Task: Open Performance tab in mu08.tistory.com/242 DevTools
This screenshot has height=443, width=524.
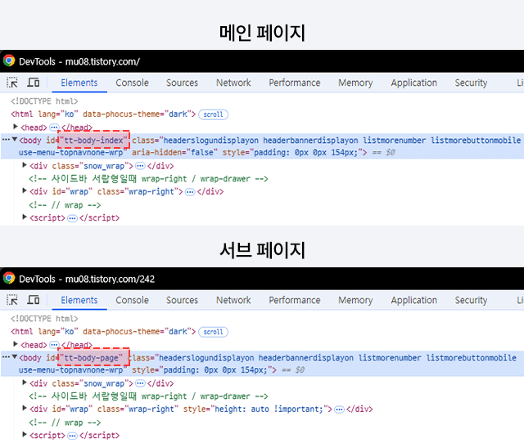Action: click(295, 300)
